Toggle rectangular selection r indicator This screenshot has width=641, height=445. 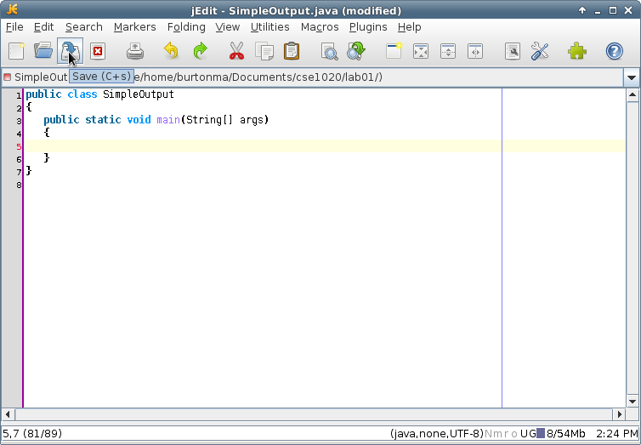(x=507, y=434)
